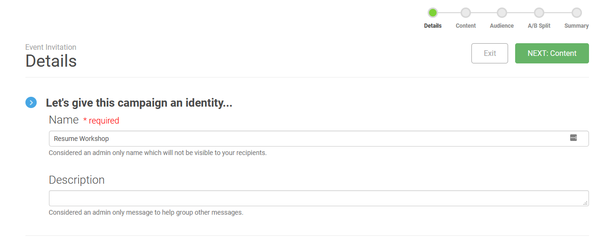Click the autofill icon in the Name field
Image resolution: width=613 pixels, height=241 pixels.
573,138
